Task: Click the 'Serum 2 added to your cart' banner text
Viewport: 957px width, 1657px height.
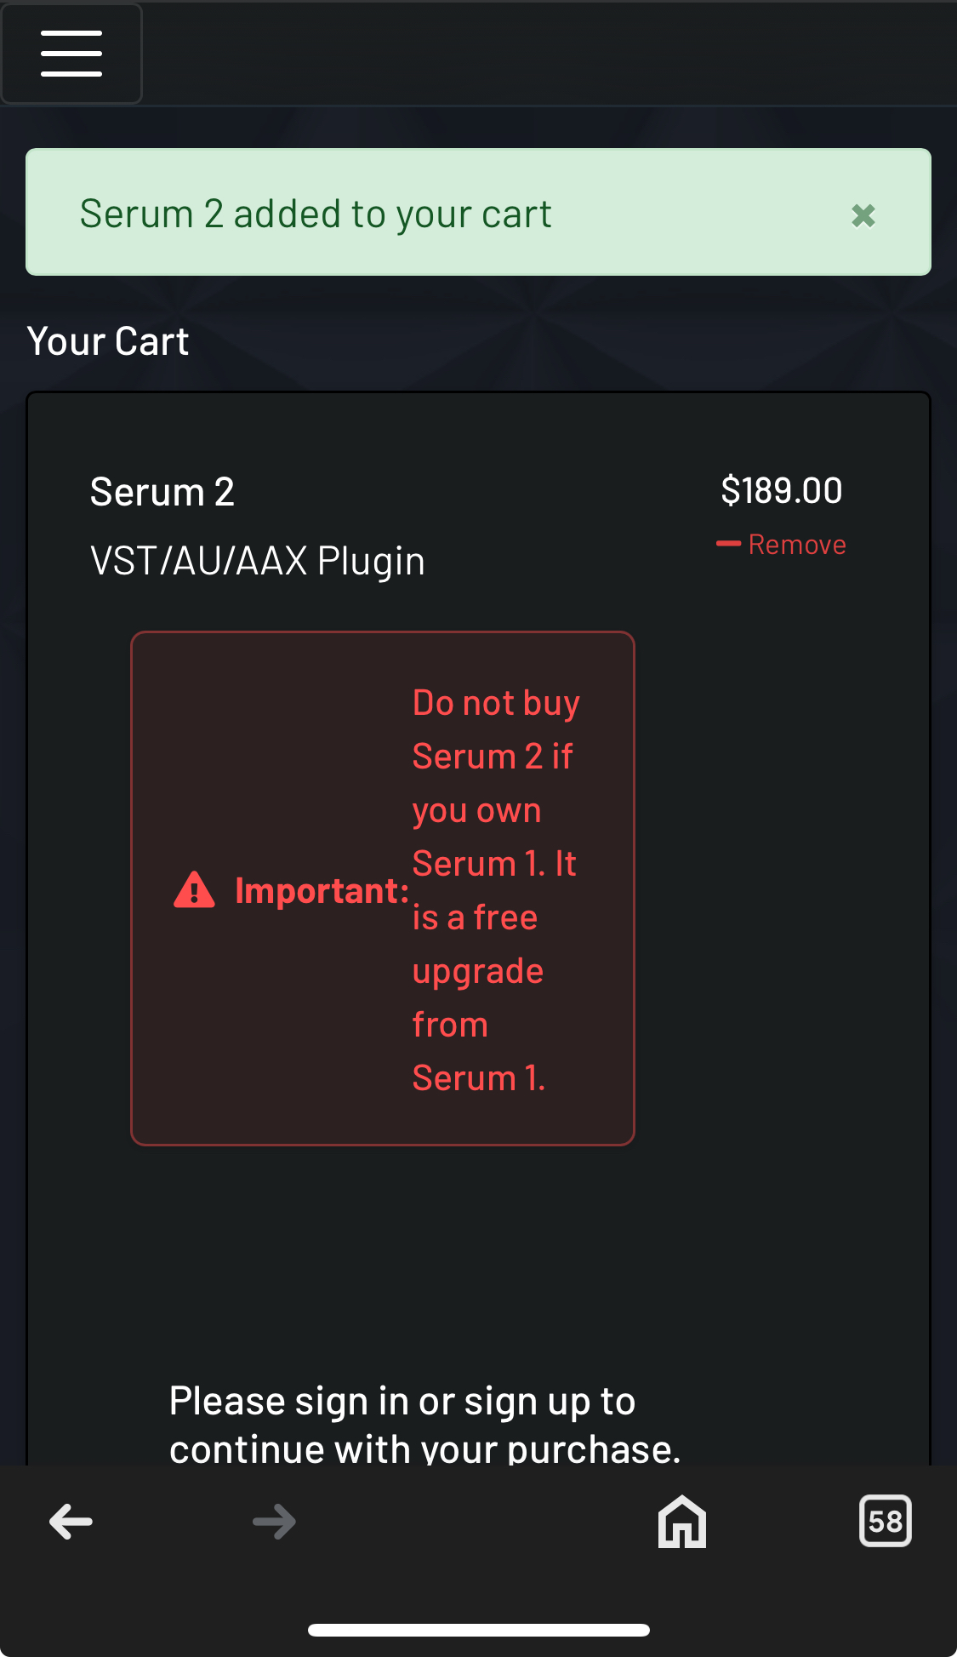Action: point(316,214)
